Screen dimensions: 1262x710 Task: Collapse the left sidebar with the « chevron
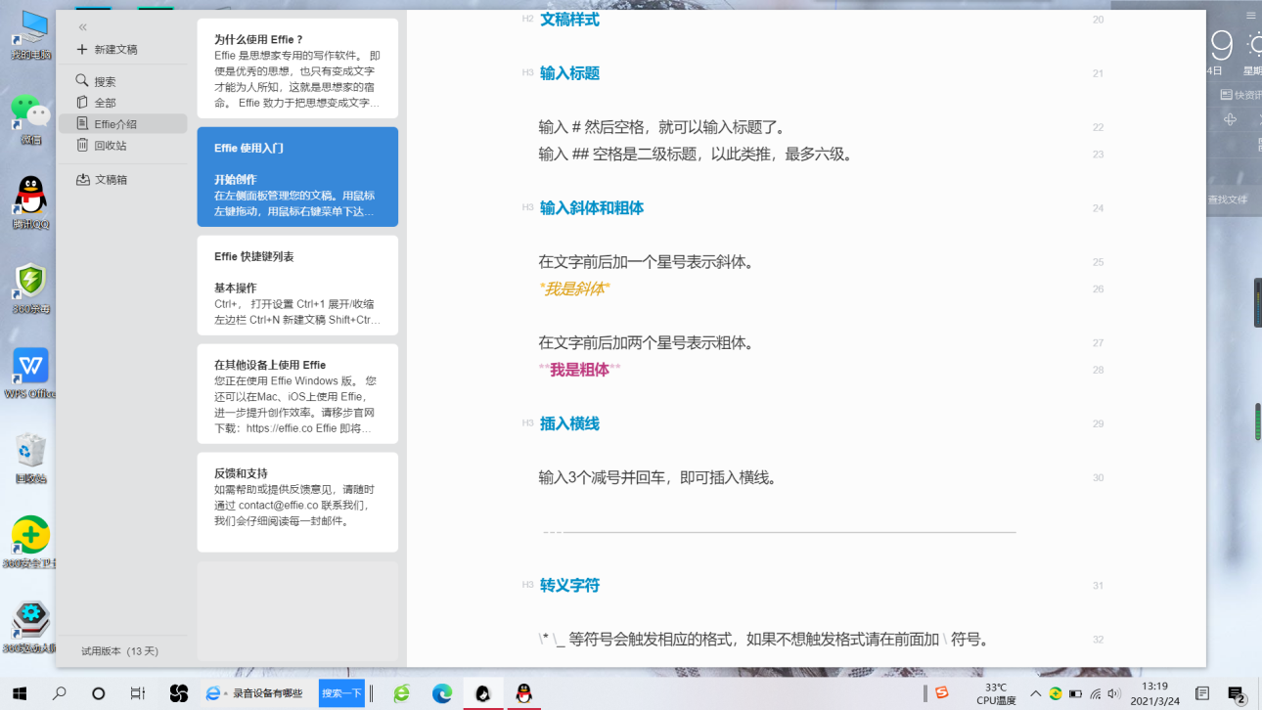tap(82, 27)
